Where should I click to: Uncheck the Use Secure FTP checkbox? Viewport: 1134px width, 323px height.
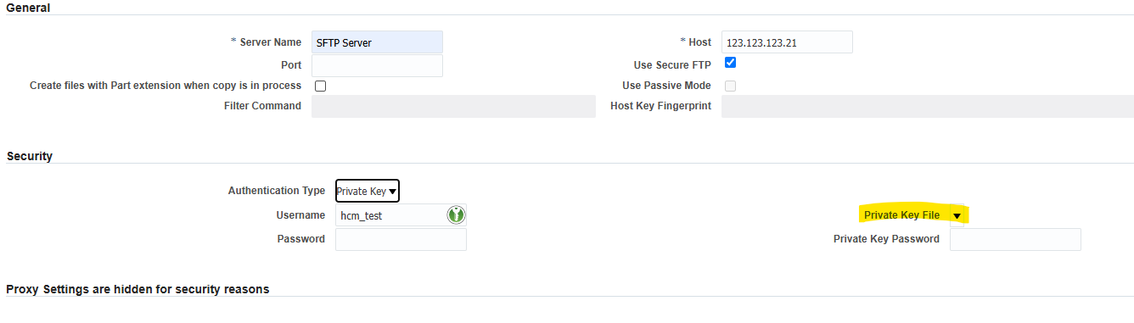[730, 63]
